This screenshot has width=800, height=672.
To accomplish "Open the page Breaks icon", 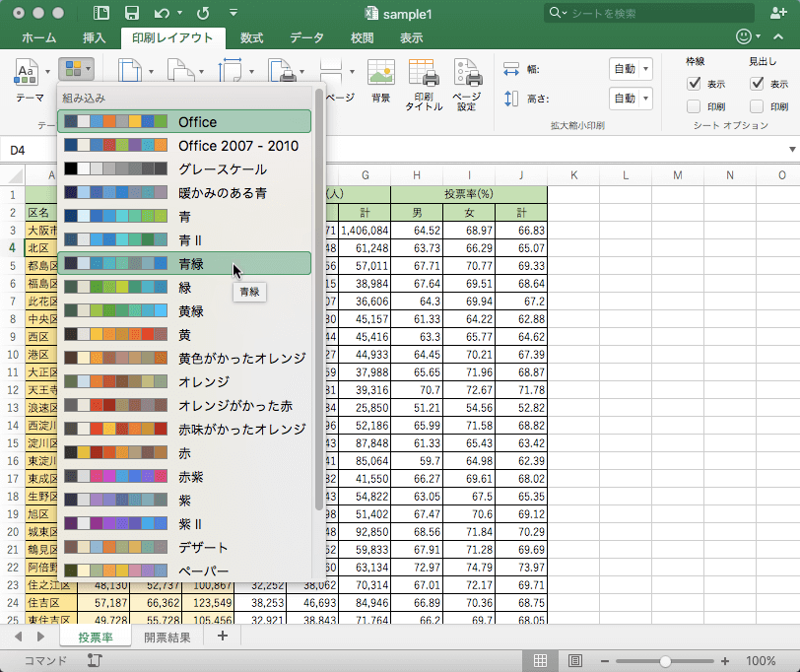I will [x=331, y=70].
